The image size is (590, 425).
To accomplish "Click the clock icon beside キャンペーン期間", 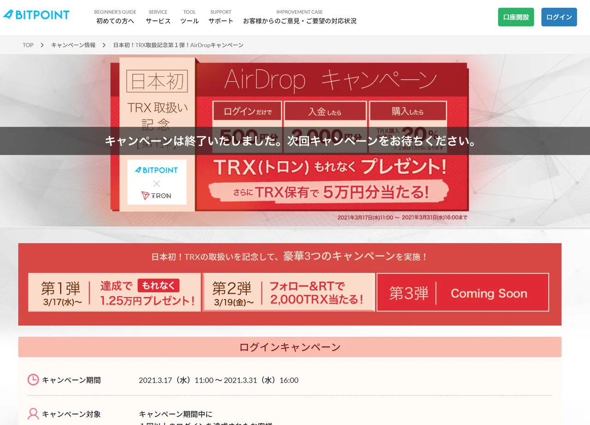I will (33, 380).
